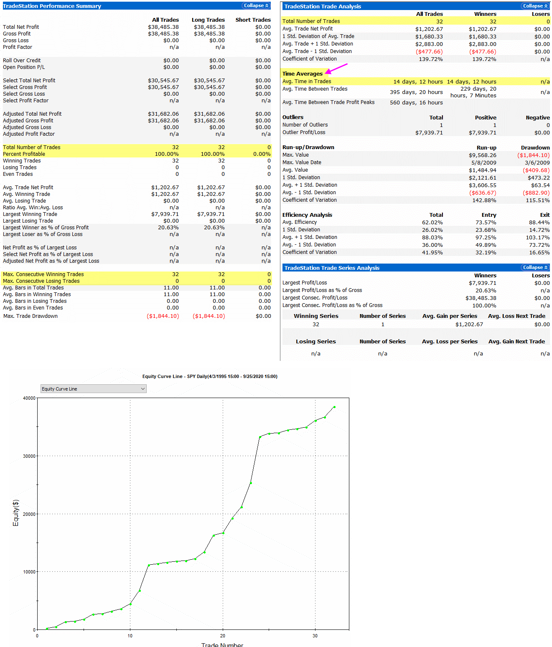Image resolution: width=552 pixels, height=647 pixels.
Task: Collapse the TradeStation Trade Series Analysis section
Action: 535,267
